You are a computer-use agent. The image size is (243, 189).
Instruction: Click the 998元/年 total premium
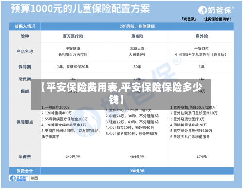(137, 171)
